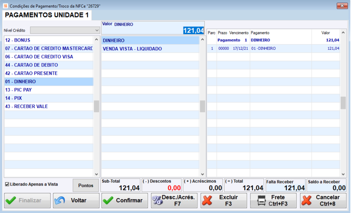
Task: Click the payment list scrollbar thumb
Action: [97, 106]
